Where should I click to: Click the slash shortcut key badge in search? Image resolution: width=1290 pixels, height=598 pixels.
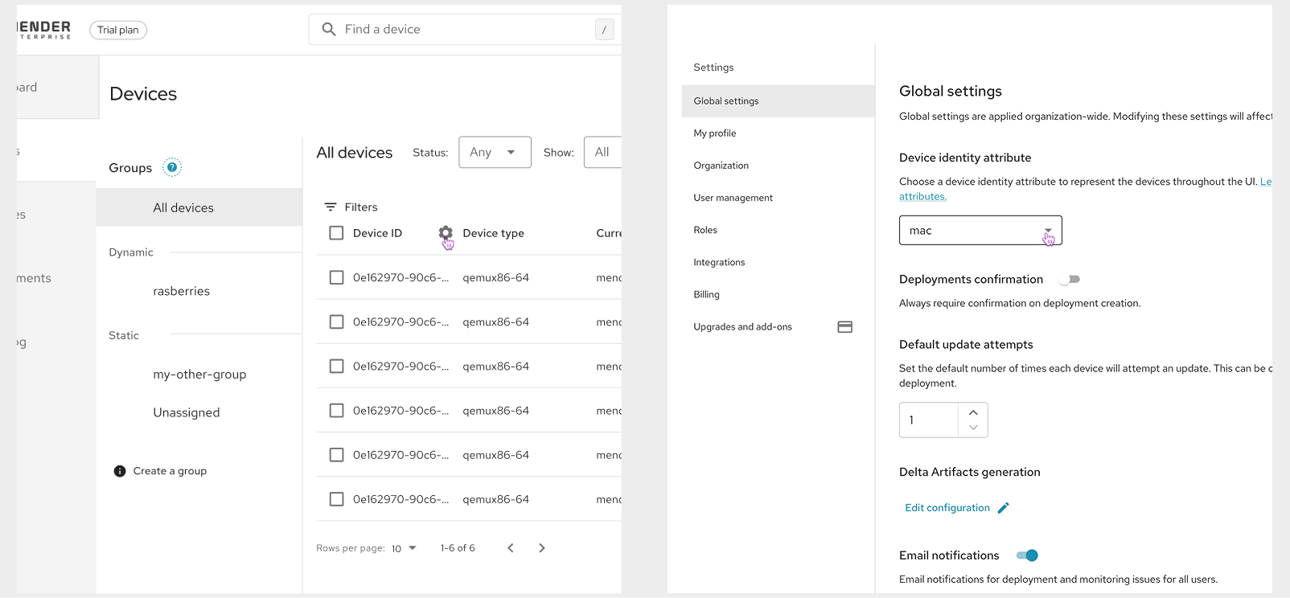604,30
